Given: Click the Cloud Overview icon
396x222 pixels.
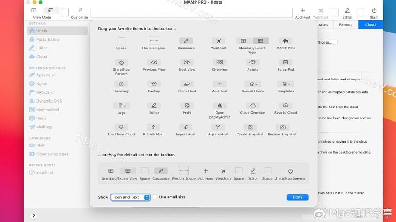Looking at the screenshot, I should [253, 106].
